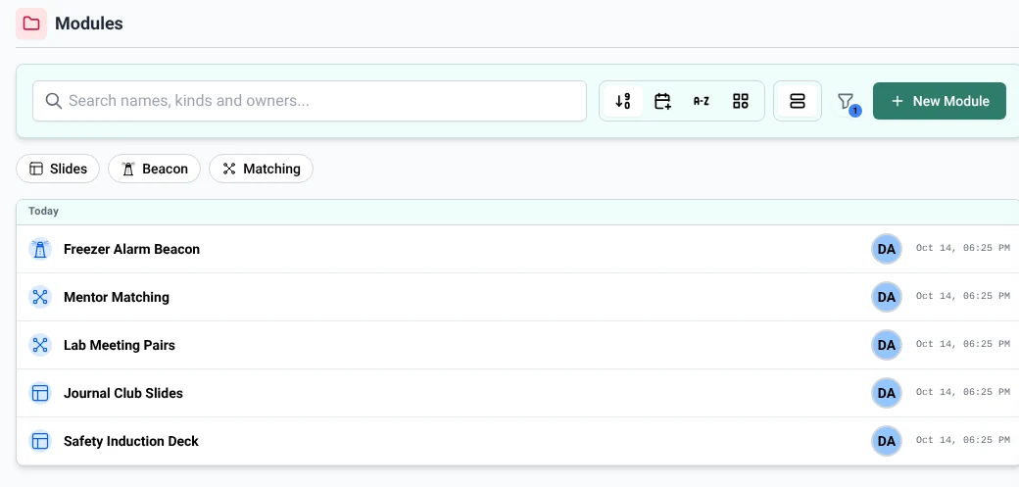1019x487 pixels.
Task: Click DA avatar on Journal Club Slides row
Action: (x=887, y=393)
